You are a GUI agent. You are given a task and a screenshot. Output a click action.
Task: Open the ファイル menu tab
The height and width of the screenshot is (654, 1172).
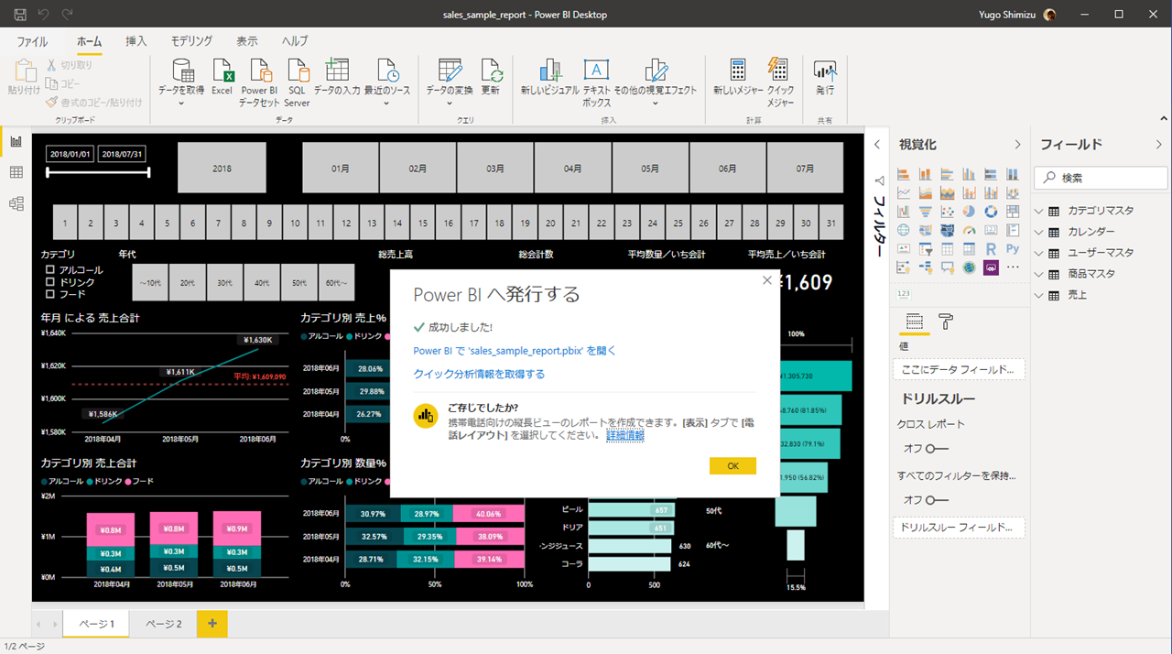pos(32,41)
